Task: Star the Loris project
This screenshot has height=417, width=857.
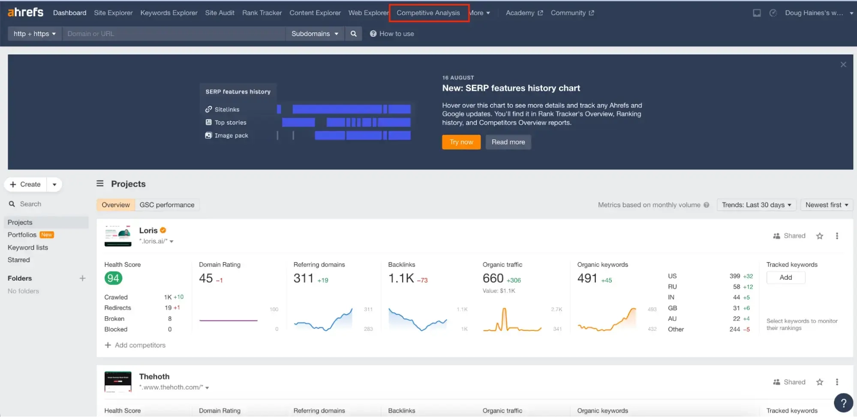Action: pos(819,236)
